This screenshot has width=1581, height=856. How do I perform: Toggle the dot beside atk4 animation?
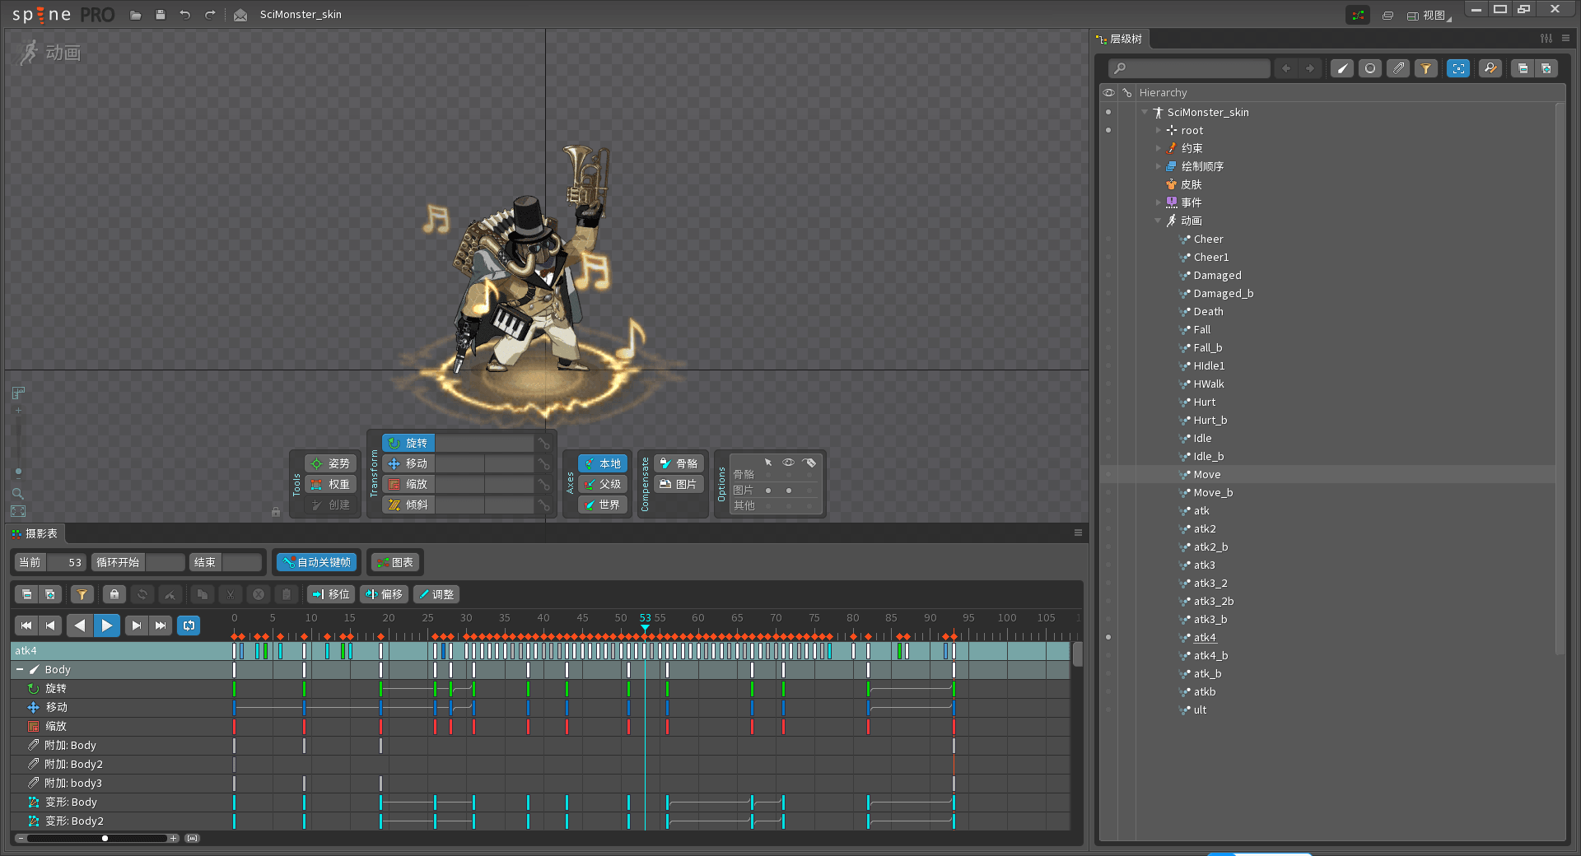click(1108, 637)
